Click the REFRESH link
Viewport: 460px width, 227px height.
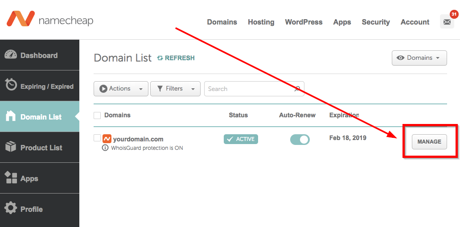click(176, 58)
